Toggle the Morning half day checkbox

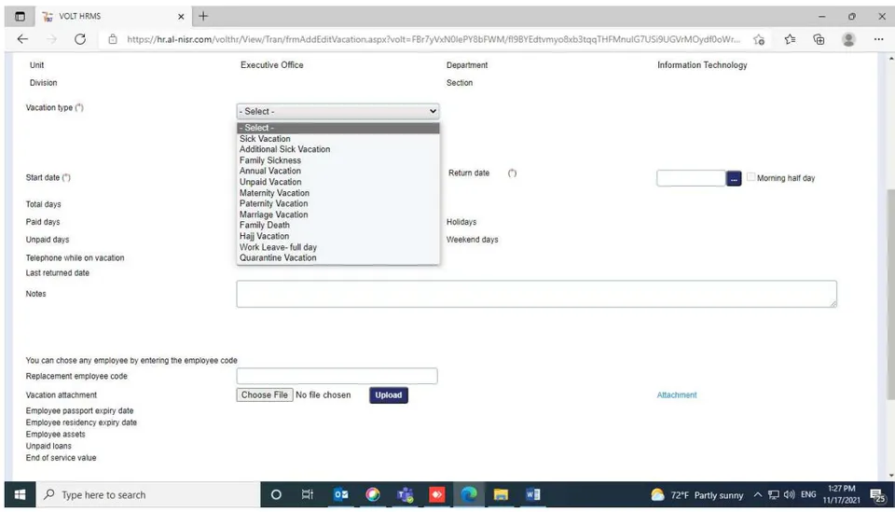pyautogui.click(x=750, y=177)
